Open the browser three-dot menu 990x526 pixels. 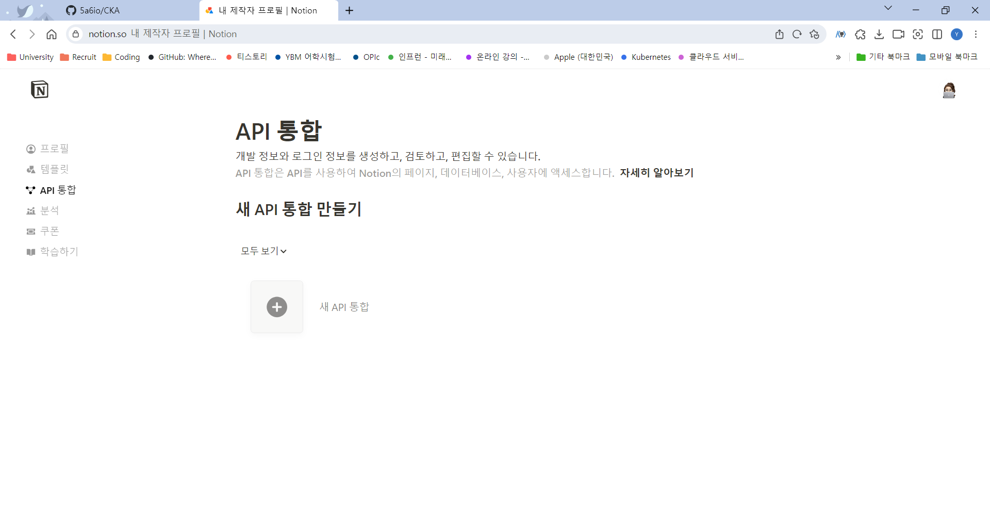pyautogui.click(x=976, y=34)
